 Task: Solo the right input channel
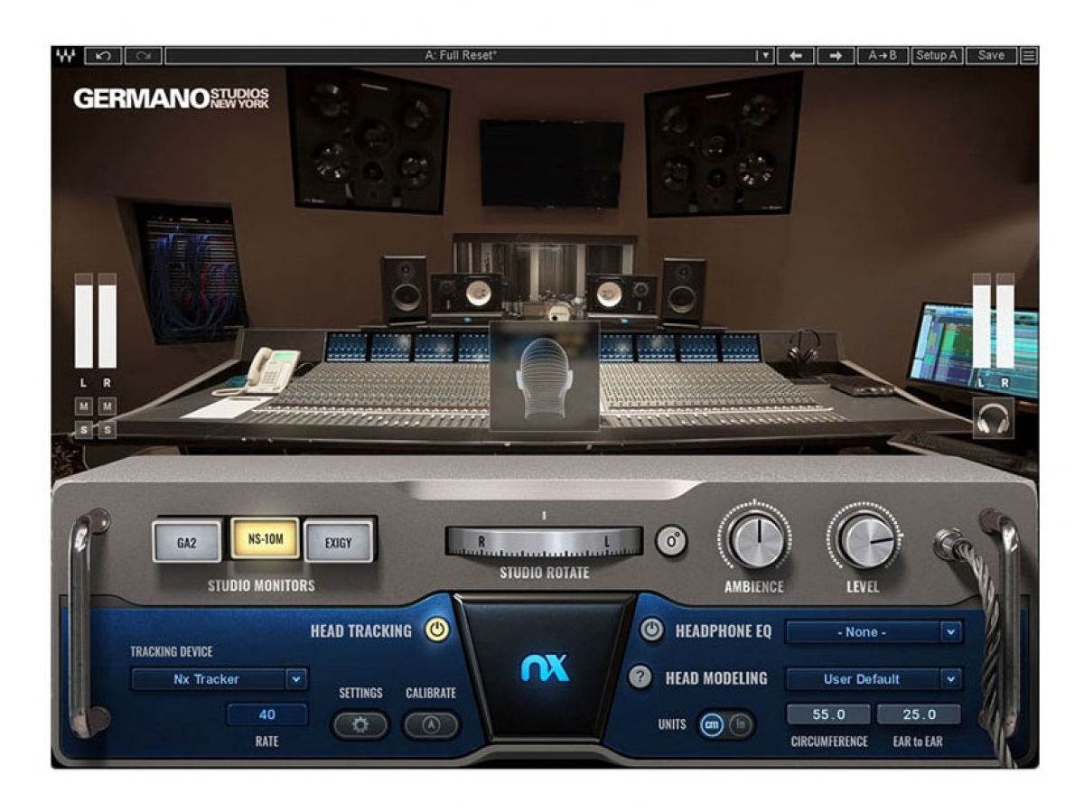tap(107, 430)
